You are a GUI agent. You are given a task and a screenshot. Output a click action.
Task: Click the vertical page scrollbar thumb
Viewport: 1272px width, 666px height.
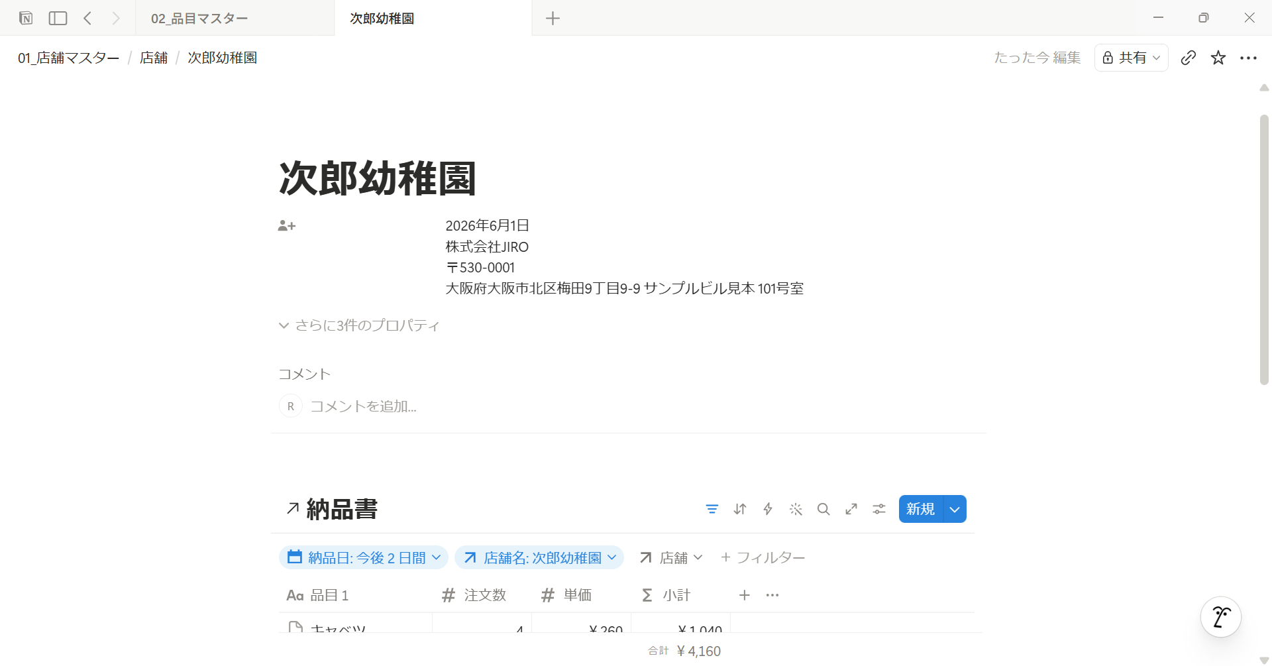[x=1264, y=250]
